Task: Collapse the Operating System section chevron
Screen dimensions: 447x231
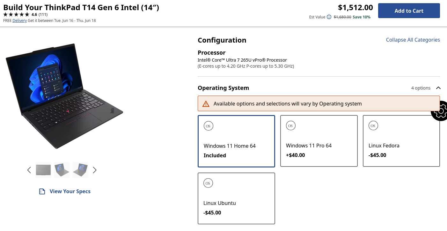Action: [x=438, y=88]
